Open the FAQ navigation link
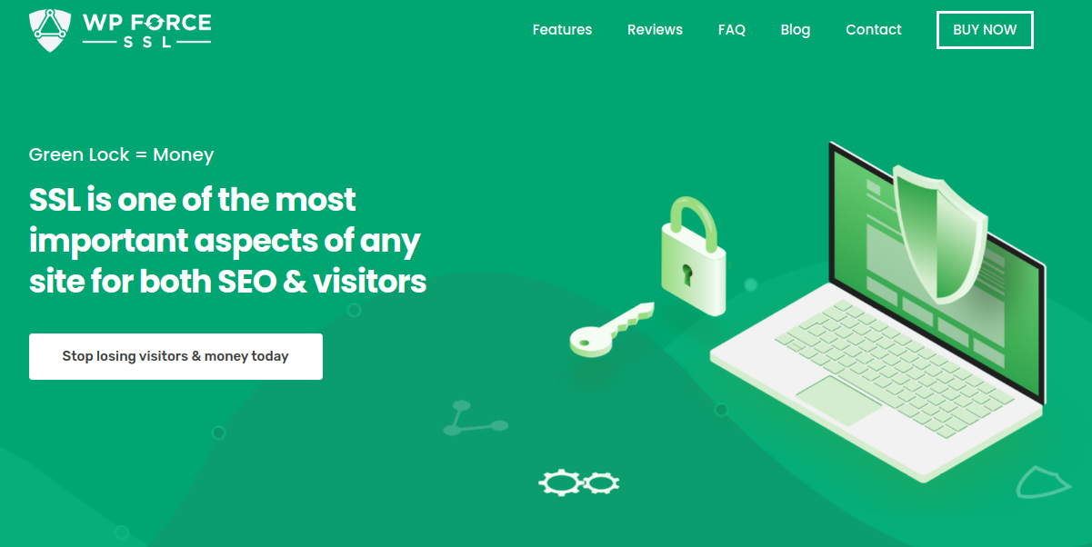The image size is (1092, 547). point(731,30)
